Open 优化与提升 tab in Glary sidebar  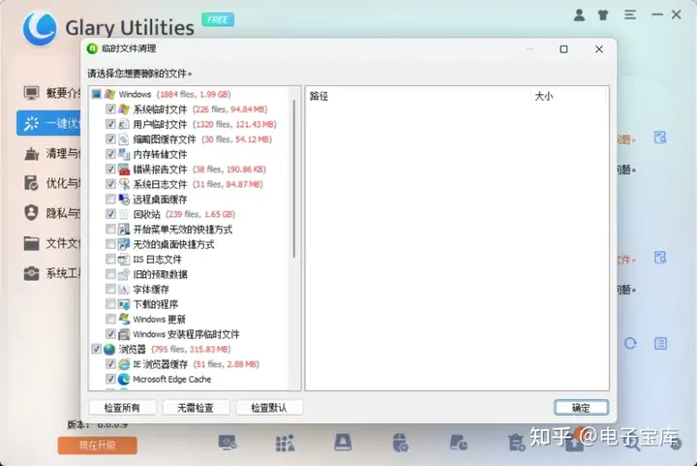point(51,183)
